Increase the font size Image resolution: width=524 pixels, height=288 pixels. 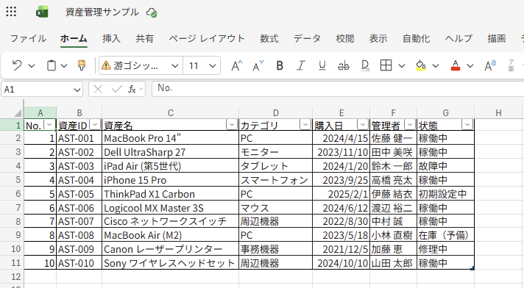(236, 65)
